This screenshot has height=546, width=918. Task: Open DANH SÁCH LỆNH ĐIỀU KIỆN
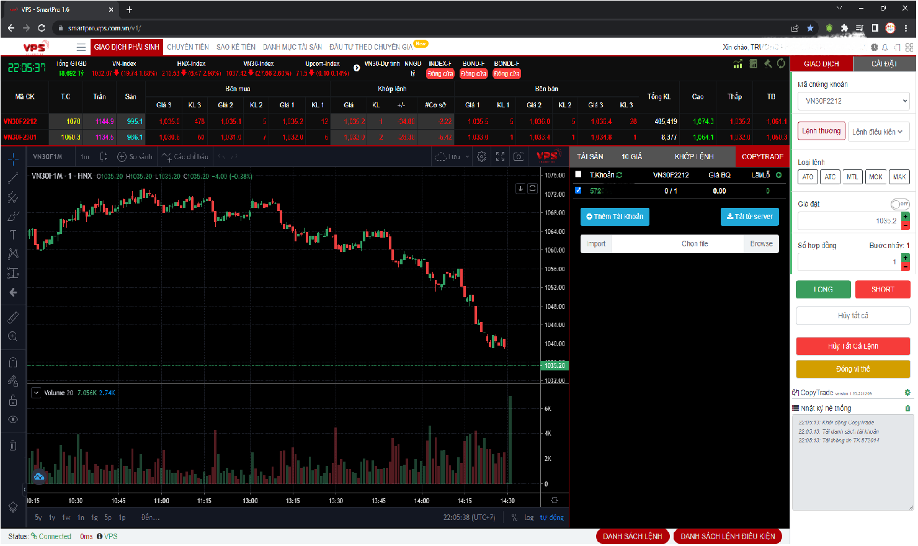point(728,537)
